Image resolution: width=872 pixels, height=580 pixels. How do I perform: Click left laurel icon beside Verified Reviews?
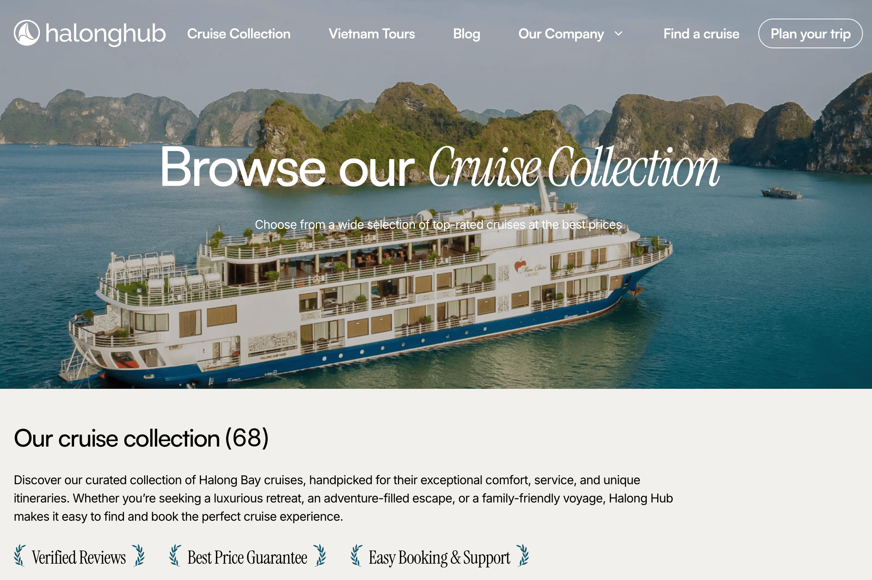tap(20, 556)
